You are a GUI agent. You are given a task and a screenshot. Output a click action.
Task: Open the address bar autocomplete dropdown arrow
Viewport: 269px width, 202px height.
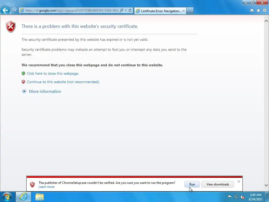(x=126, y=11)
